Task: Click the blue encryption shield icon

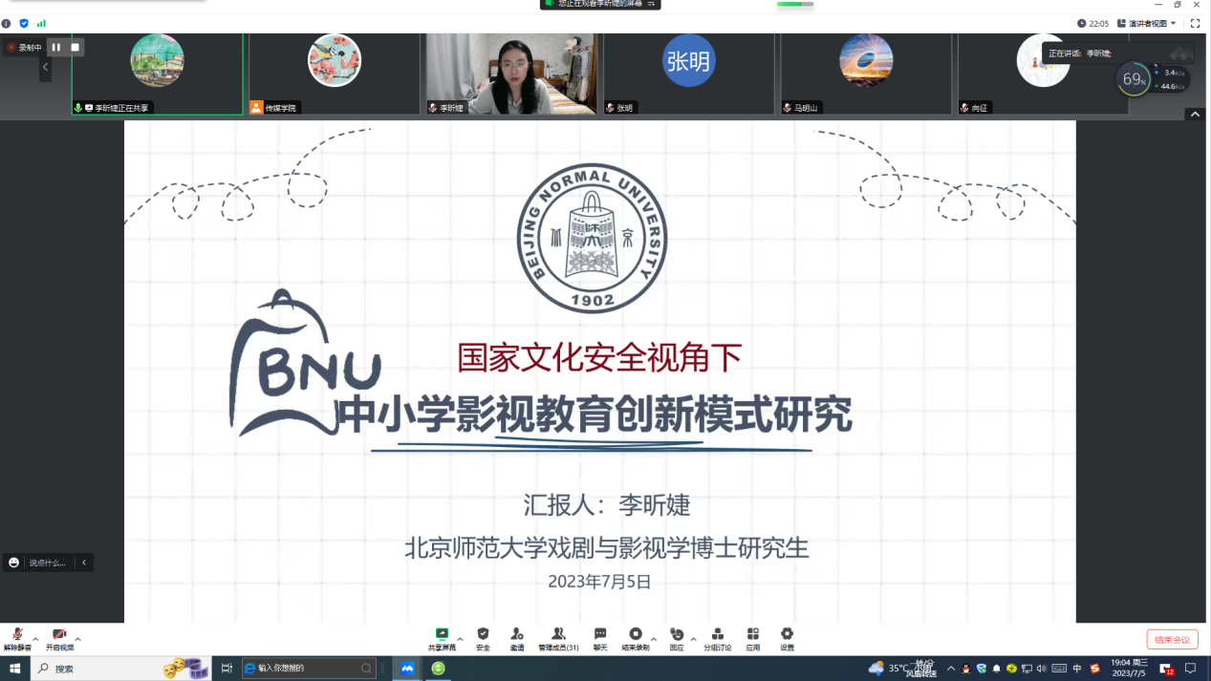Action: coord(24,23)
